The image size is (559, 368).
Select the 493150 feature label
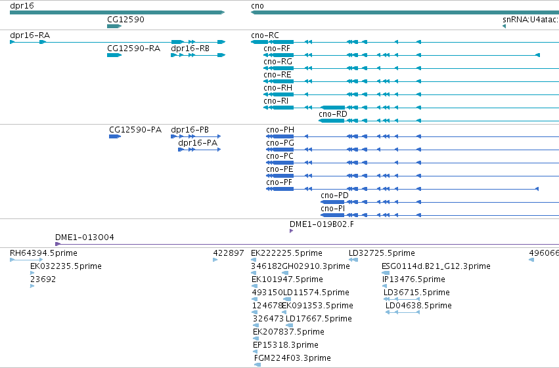pyautogui.click(x=267, y=293)
